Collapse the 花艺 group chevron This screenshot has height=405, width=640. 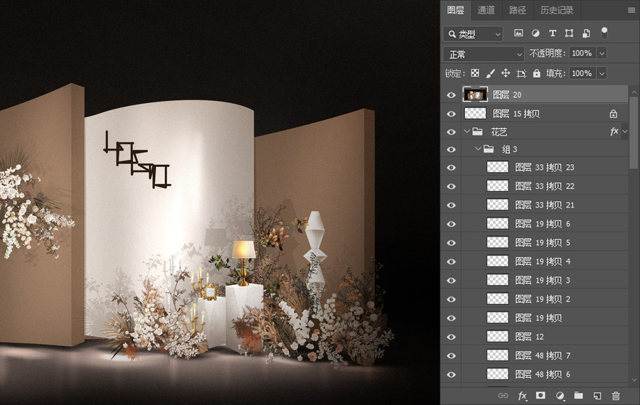[466, 131]
